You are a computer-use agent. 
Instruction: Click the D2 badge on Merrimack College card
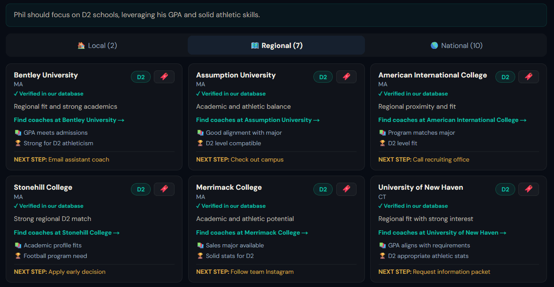click(323, 189)
